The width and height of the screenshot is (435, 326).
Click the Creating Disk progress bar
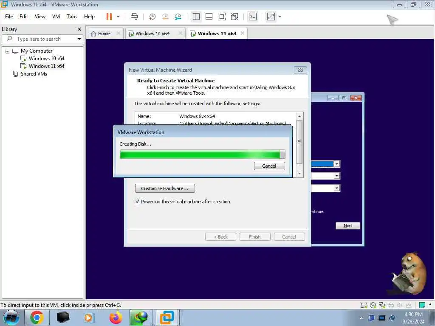coord(202,154)
